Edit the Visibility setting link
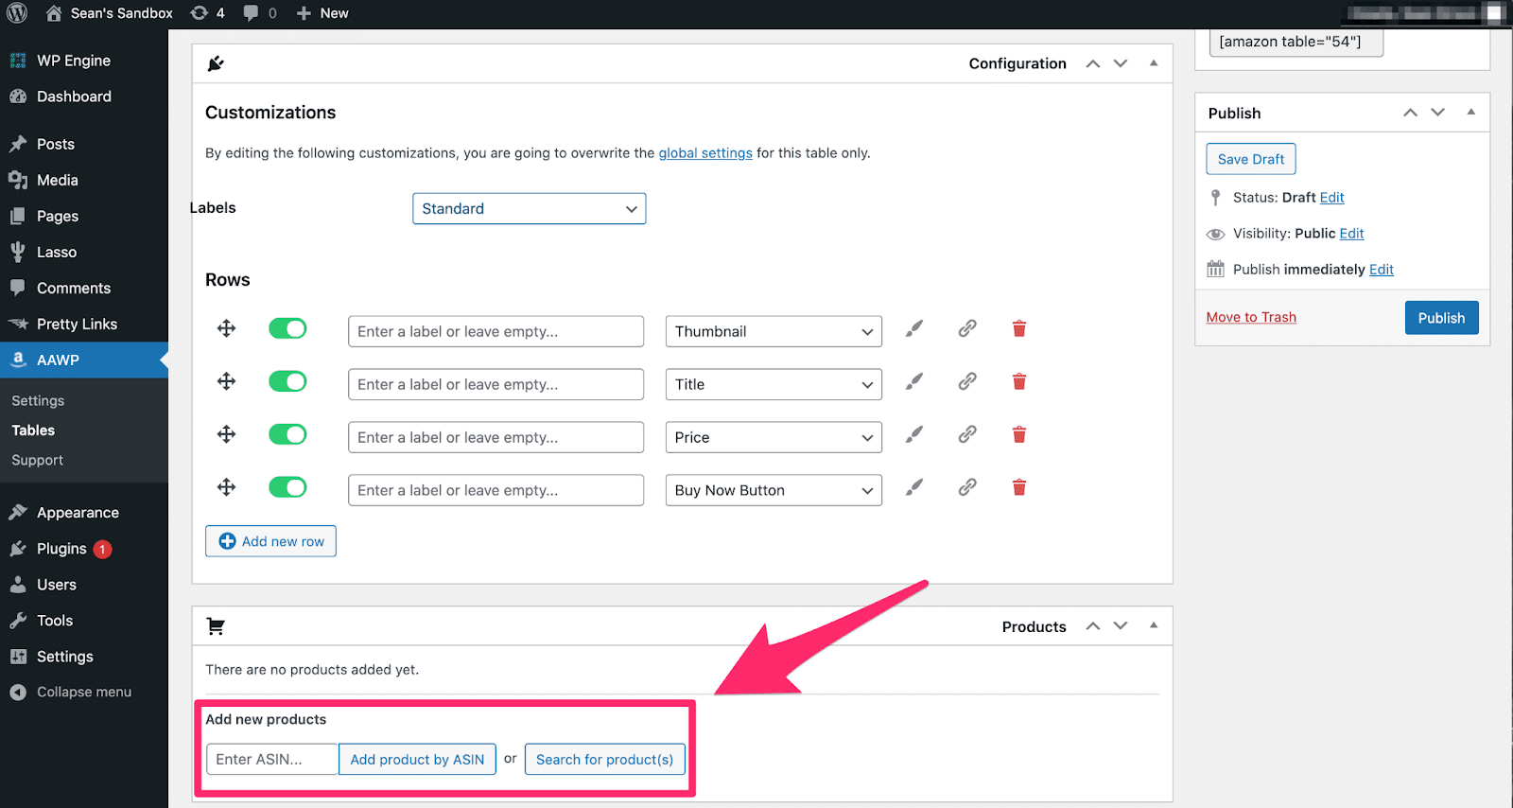The image size is (1513, 808). 1351,234
